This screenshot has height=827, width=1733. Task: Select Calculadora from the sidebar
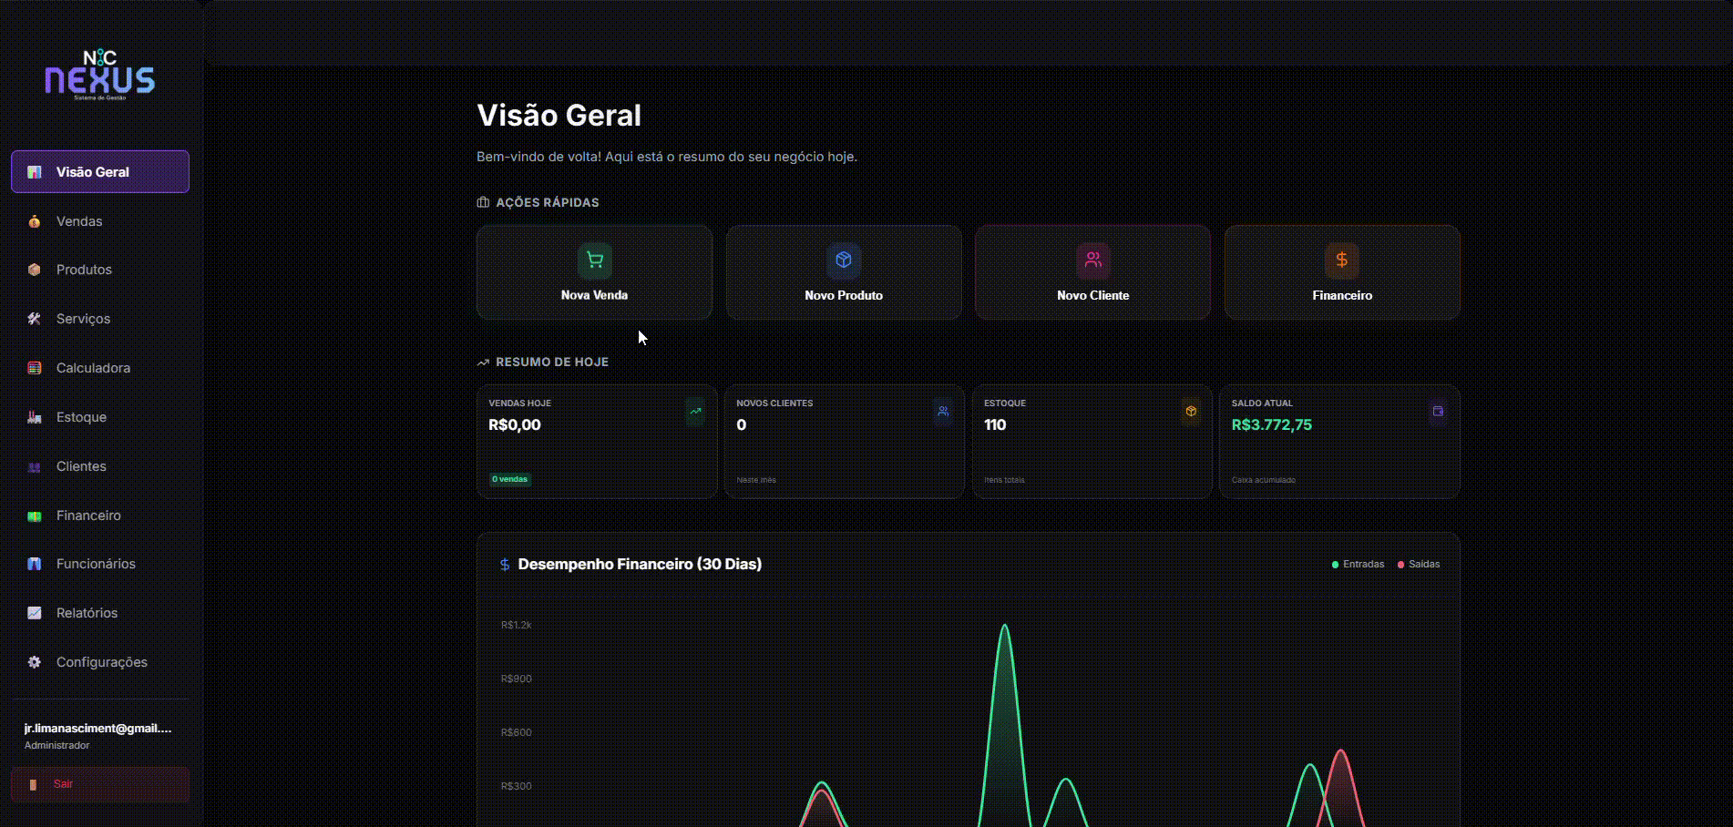click(x=93, y=368)
